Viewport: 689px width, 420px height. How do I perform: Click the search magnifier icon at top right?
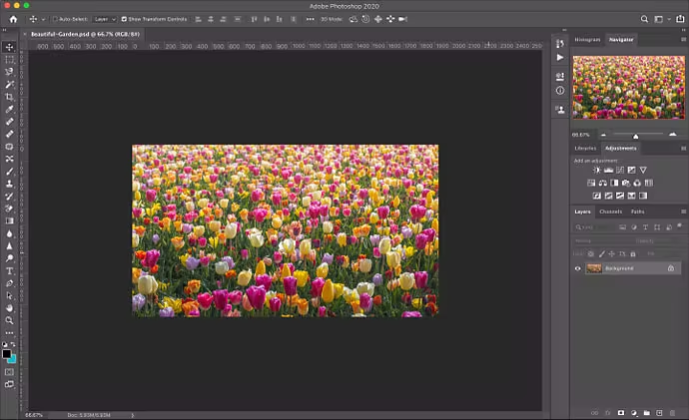(x=645, y=19)
